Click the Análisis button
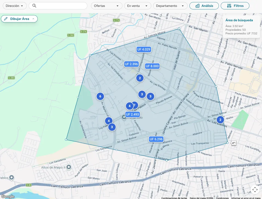The image size is (262, 199). click(204, 5)
